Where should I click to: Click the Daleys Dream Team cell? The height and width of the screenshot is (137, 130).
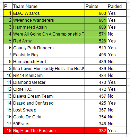coord(49,96)
